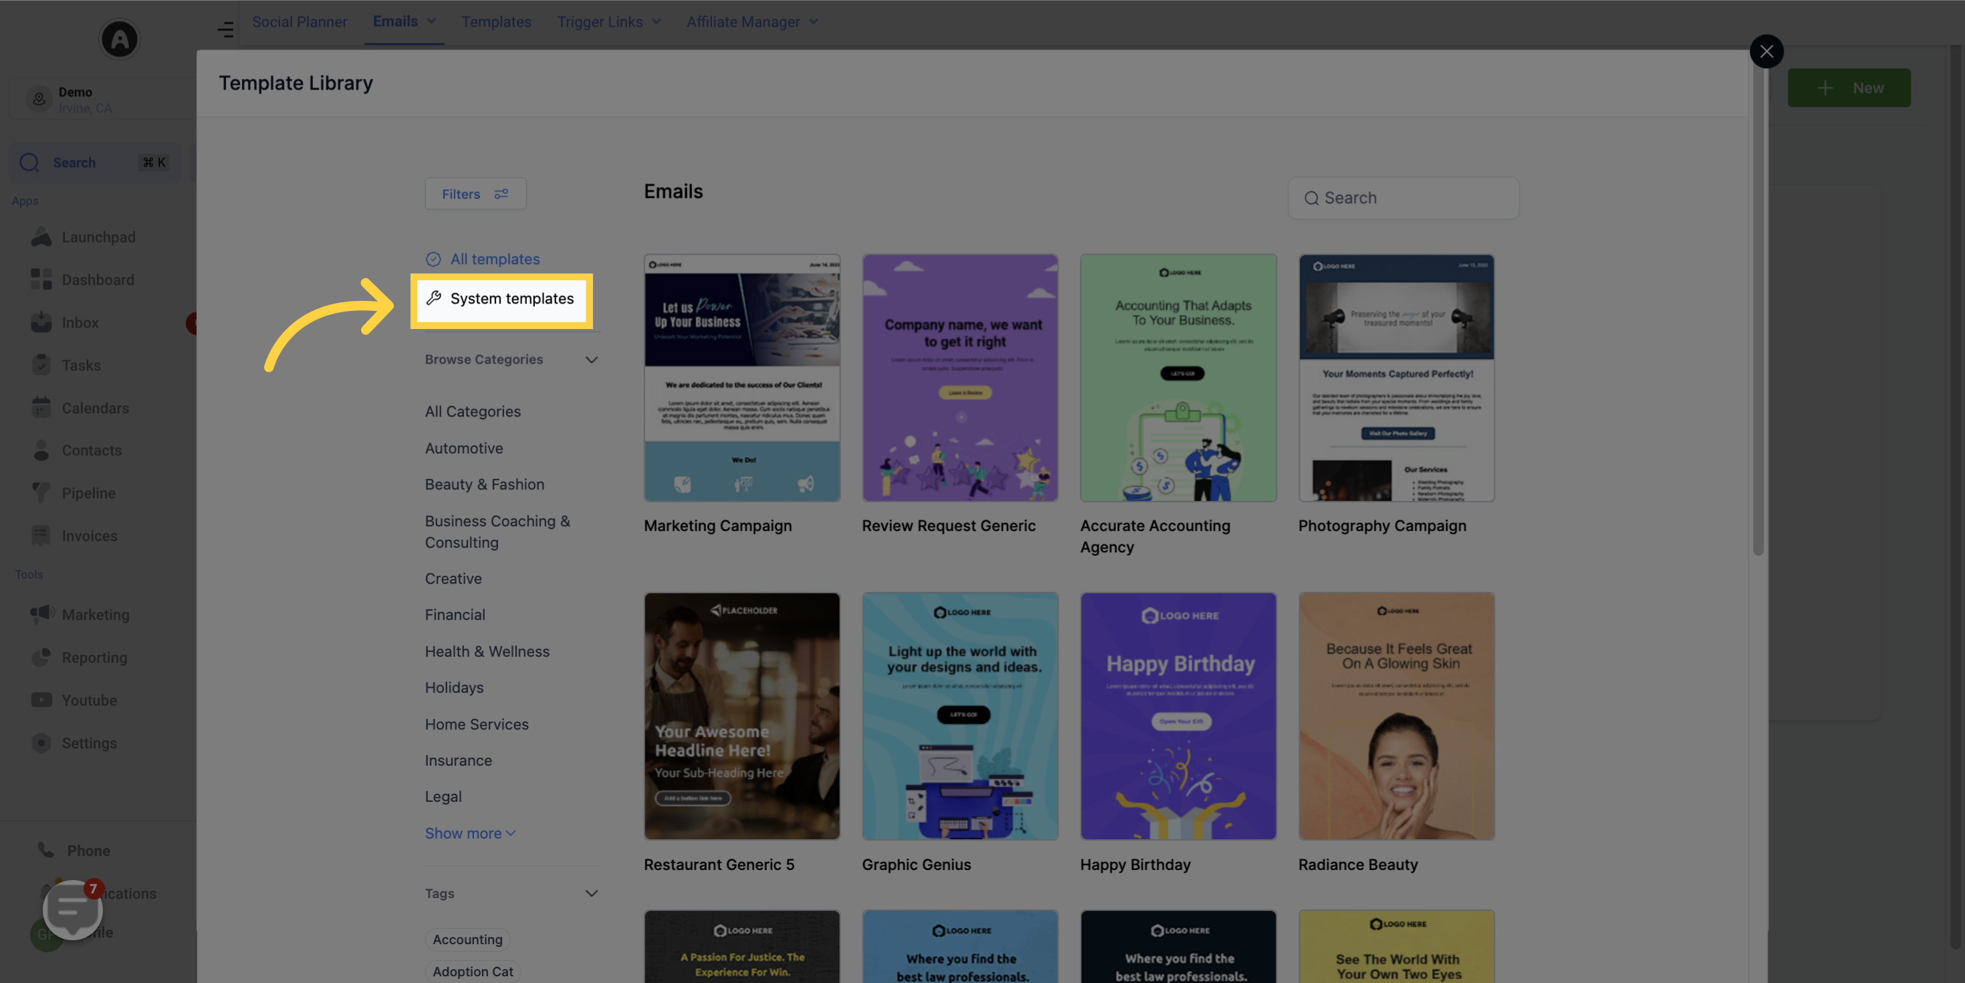Click the All templates checkmark icon

(433, 259)
